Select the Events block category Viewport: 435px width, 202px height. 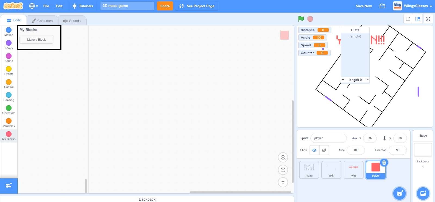tap(9, 71)
